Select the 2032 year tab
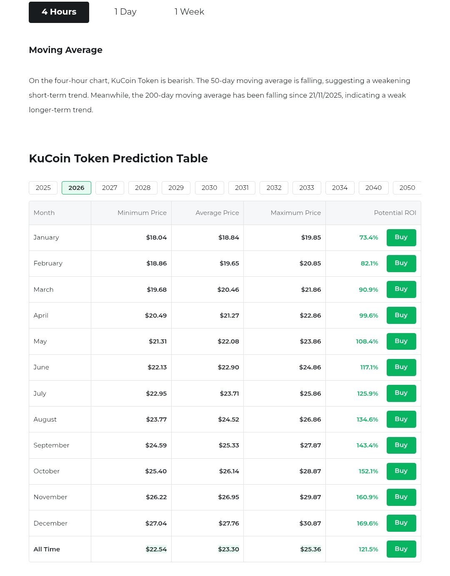 pyautogui.click(x=274, y=188)
